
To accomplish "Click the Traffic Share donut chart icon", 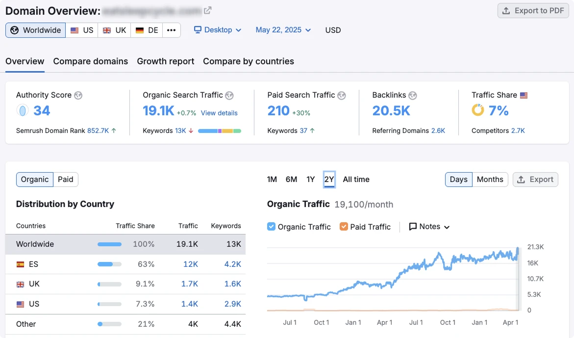I will (478, 110).
